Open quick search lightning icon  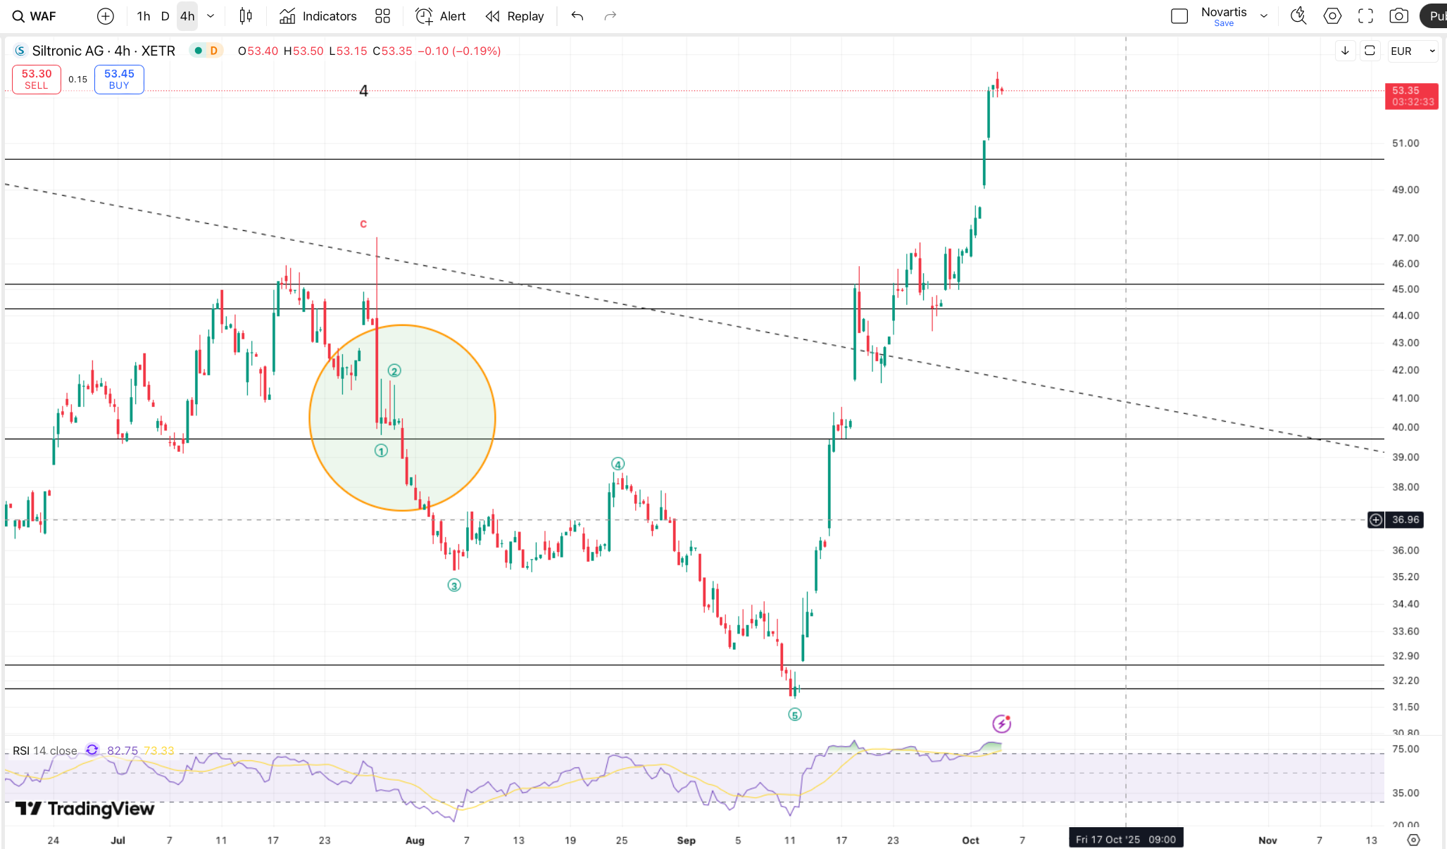(1298, 16)
